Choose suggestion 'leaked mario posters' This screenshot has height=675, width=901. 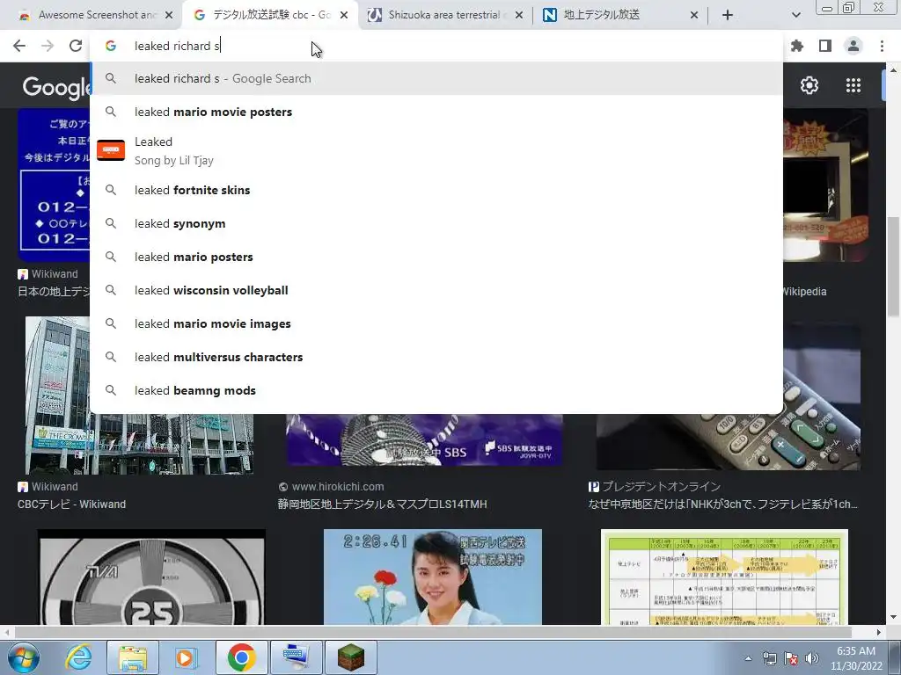(x=436, y=257)
